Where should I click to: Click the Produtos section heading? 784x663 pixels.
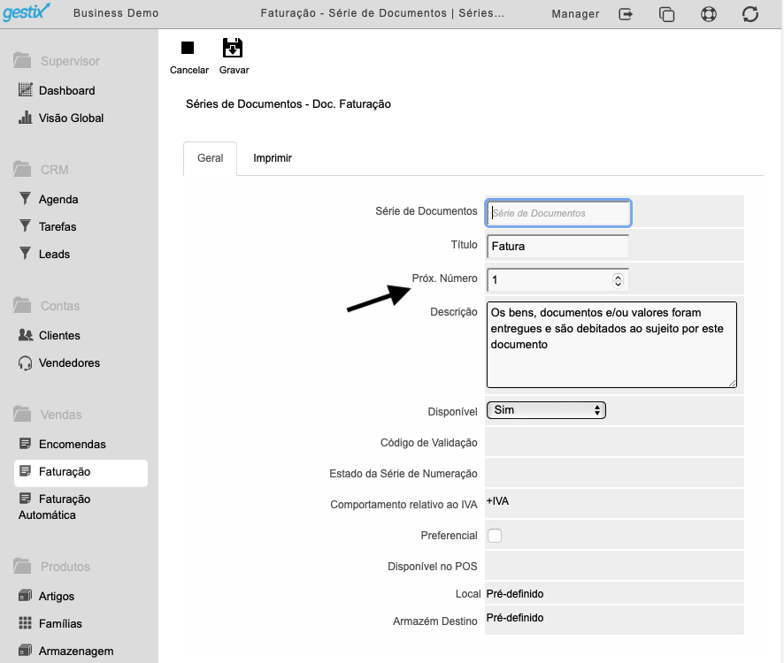coord(65,567)
